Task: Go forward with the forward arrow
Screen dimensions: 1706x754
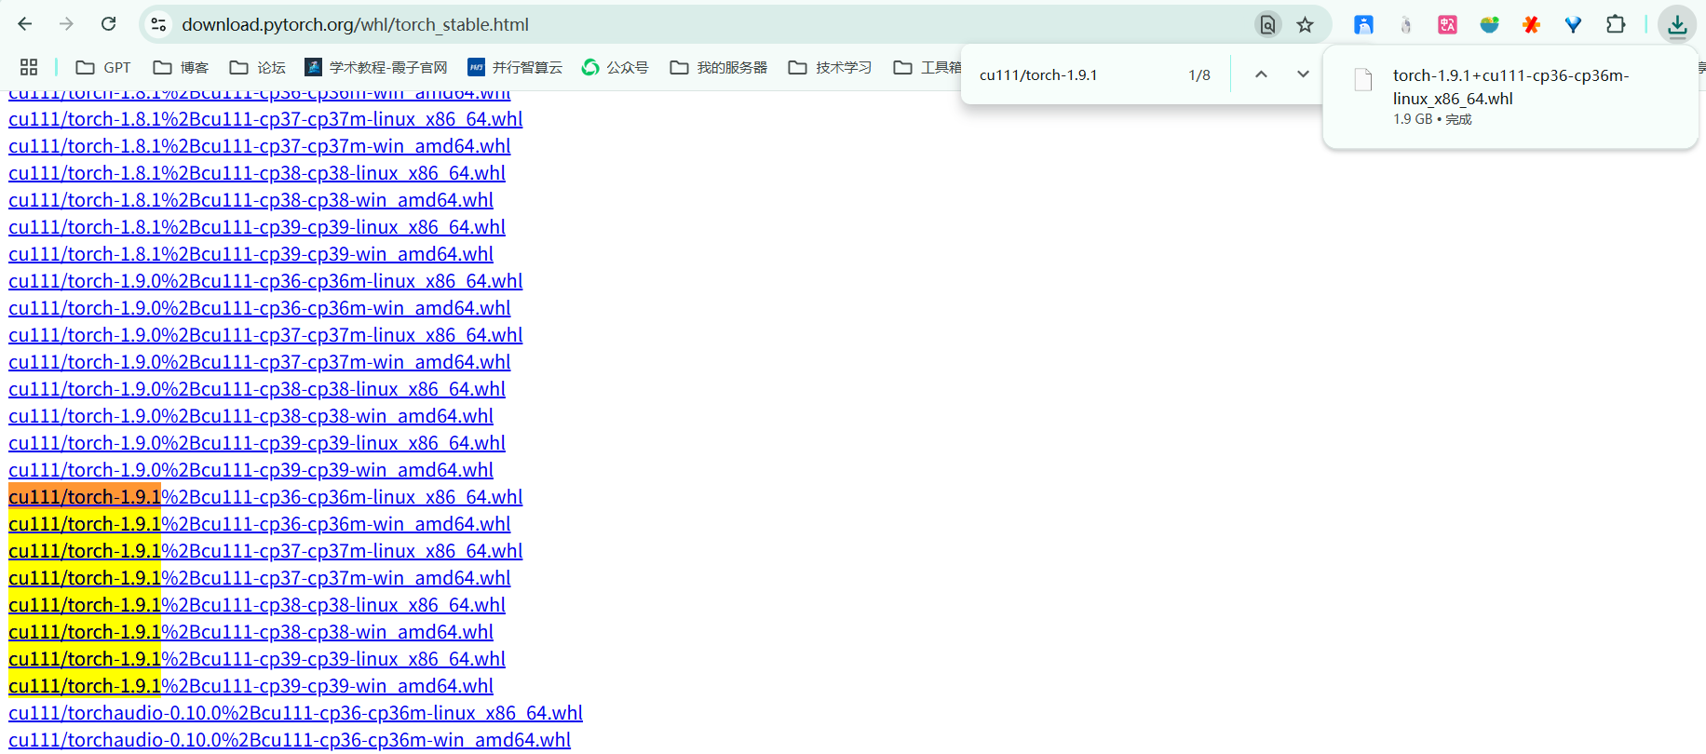Action: pos(66,24)
